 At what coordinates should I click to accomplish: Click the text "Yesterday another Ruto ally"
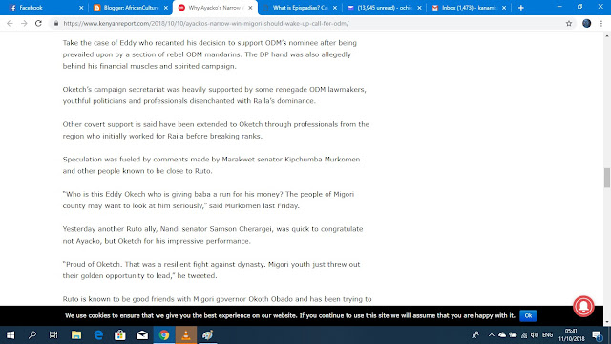point(109,229)
